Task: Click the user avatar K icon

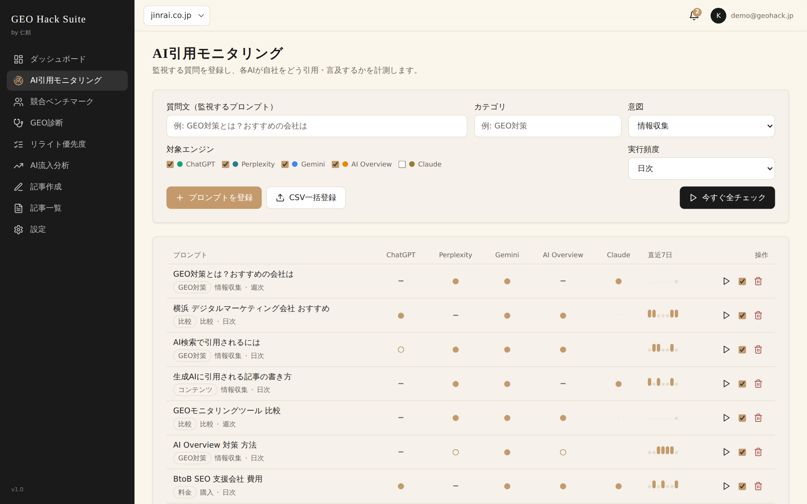Action: tap(718, 16)
